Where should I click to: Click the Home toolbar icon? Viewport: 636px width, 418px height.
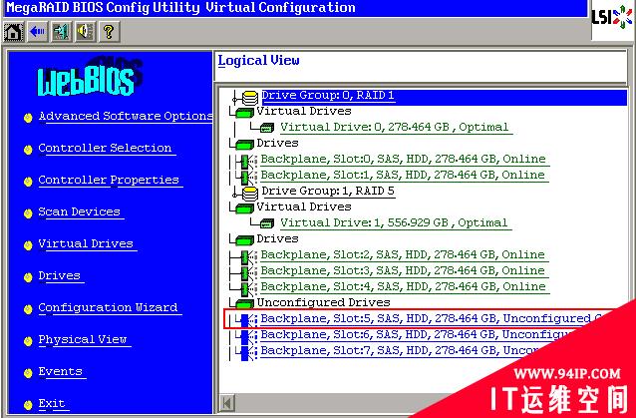(x=13, y=32)
